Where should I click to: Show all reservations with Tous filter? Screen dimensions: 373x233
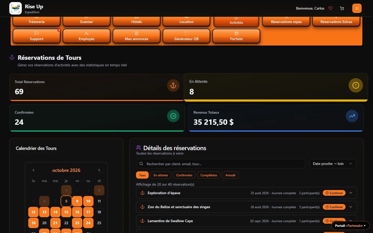tap(142, 175)
